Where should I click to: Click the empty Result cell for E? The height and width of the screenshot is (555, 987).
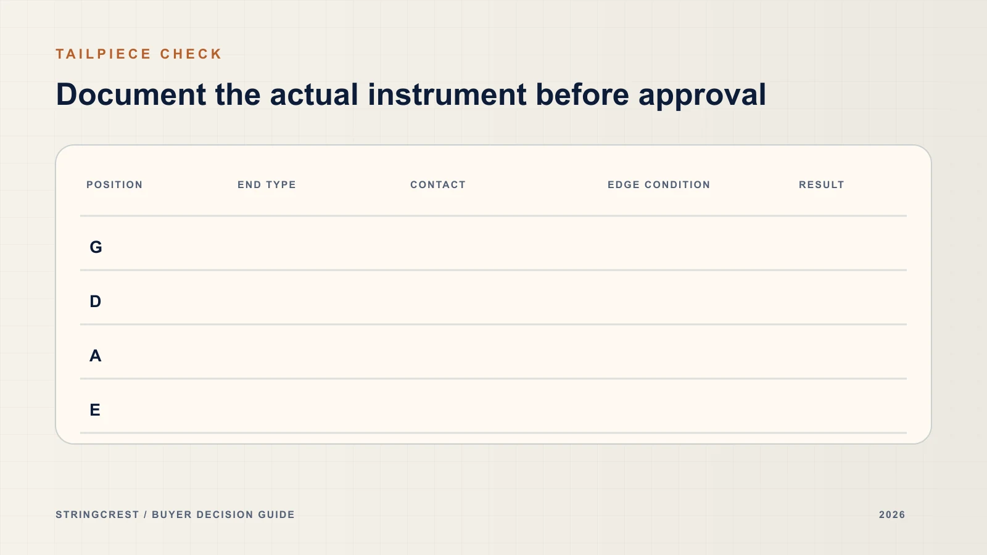(x=849, y=406)
